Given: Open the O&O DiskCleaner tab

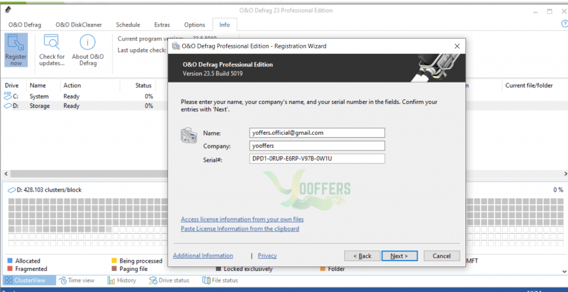Looking at the screenshot, I should (x=79, y=24).
